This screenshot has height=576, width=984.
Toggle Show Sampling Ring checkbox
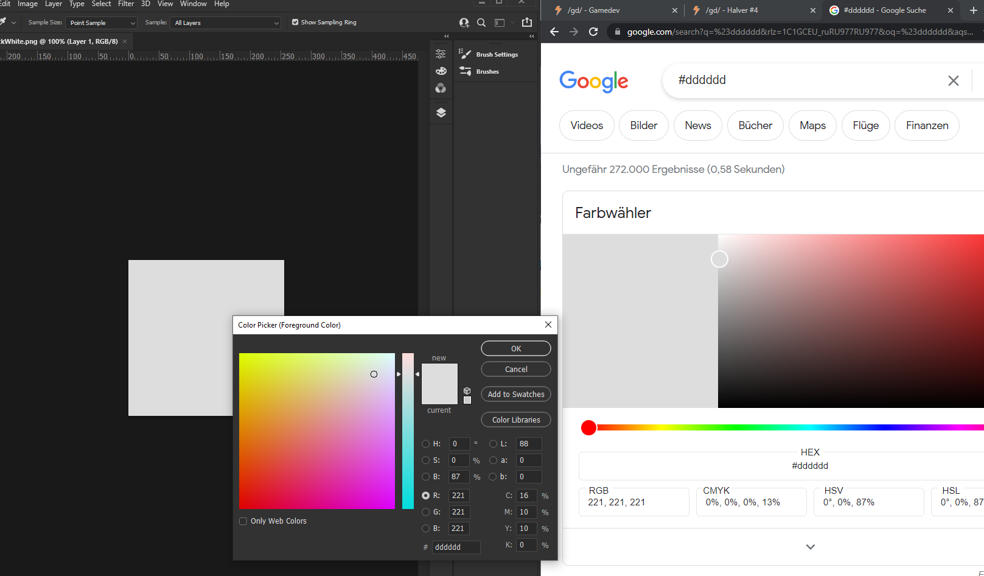point(295,22)
